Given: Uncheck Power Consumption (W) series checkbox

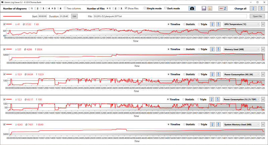Looking at the screenshot, I should (x=4, y=74).
